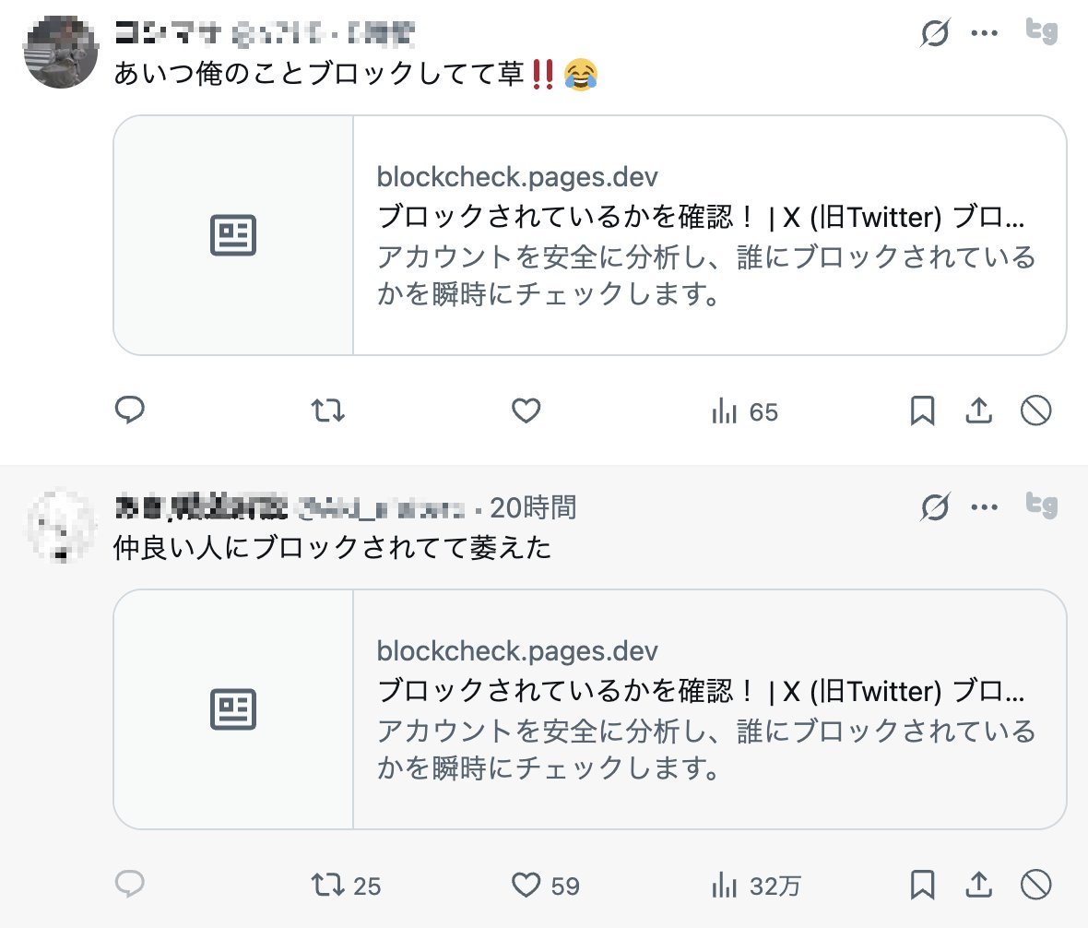Click the tg extension icon on first post
Screen dimensions: 1088x928
1042,32
